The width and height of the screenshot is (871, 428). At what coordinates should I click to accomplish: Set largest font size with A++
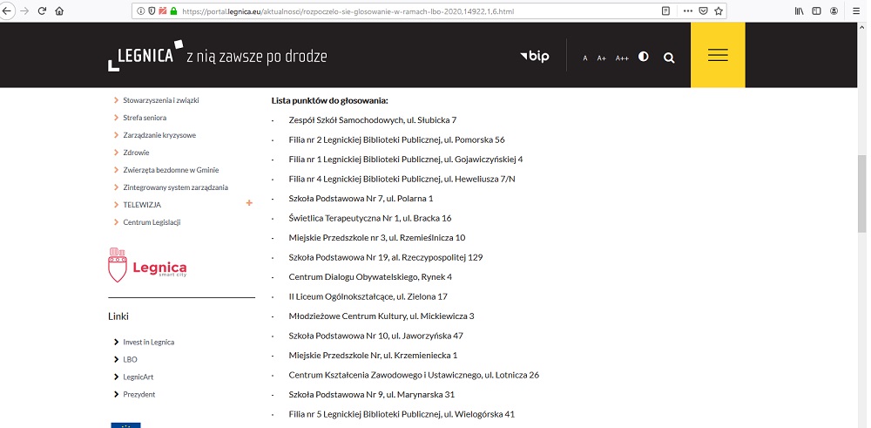point(622,58)
